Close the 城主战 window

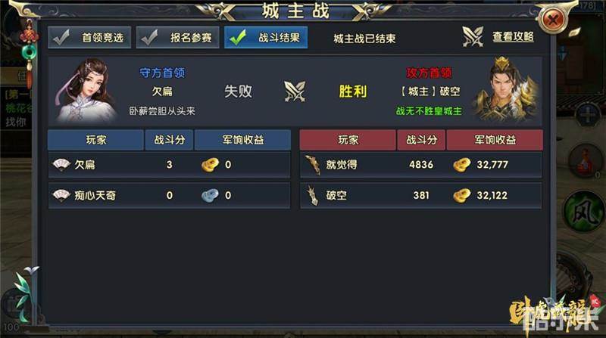point(553,19)
